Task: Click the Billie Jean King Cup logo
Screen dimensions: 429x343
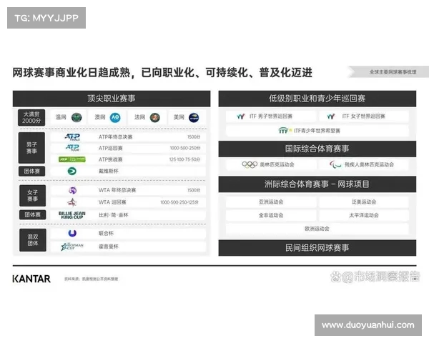Action: (72, 214)
